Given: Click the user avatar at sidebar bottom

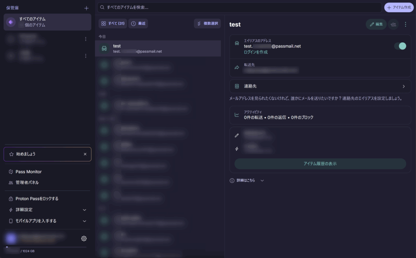Looking at the screenshot, I should click(x=11, y=238).
